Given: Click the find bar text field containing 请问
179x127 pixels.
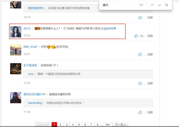Looking at the screenshot, I should click(119, 5).
